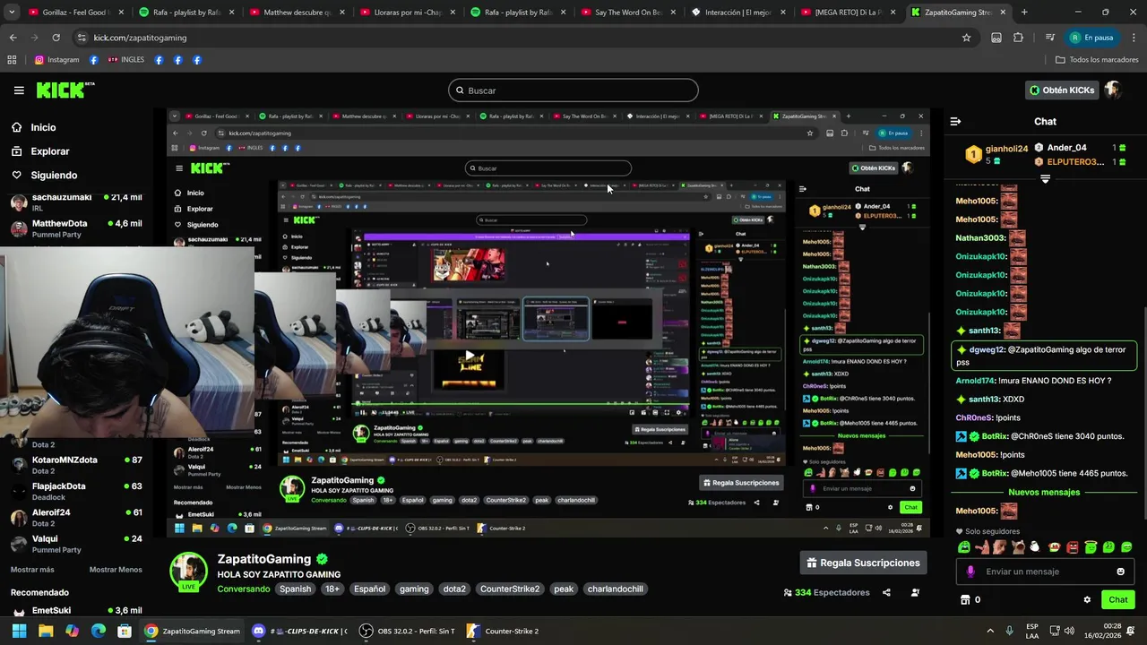The image size is (1147, 645).
Task: Click the purple microphone in chat input
Action: (970, 572)
